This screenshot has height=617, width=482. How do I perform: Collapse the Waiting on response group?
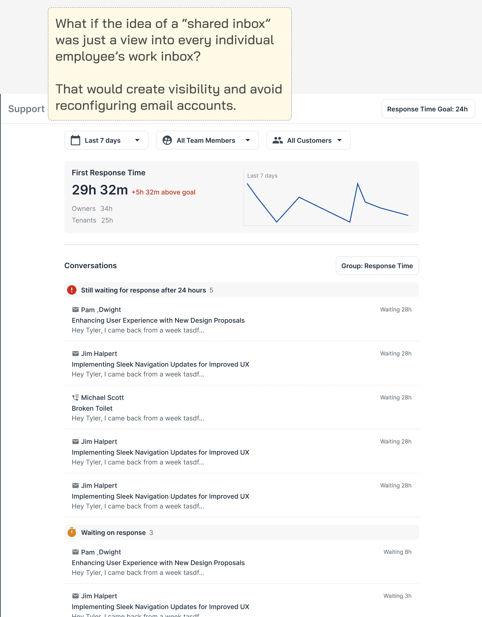tap(242, 532)
